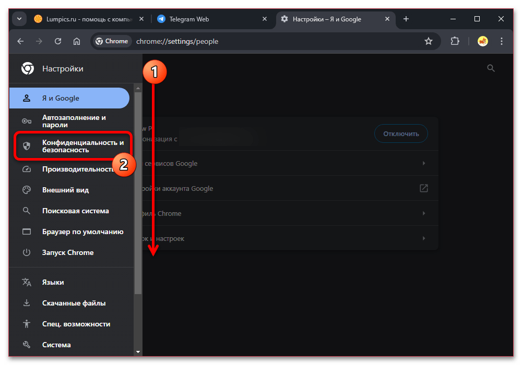The height and width of the screenshot is (365, 522).
Task: Go to the browser home page icon
Action: pyautogui.click(x=77, y=41)
